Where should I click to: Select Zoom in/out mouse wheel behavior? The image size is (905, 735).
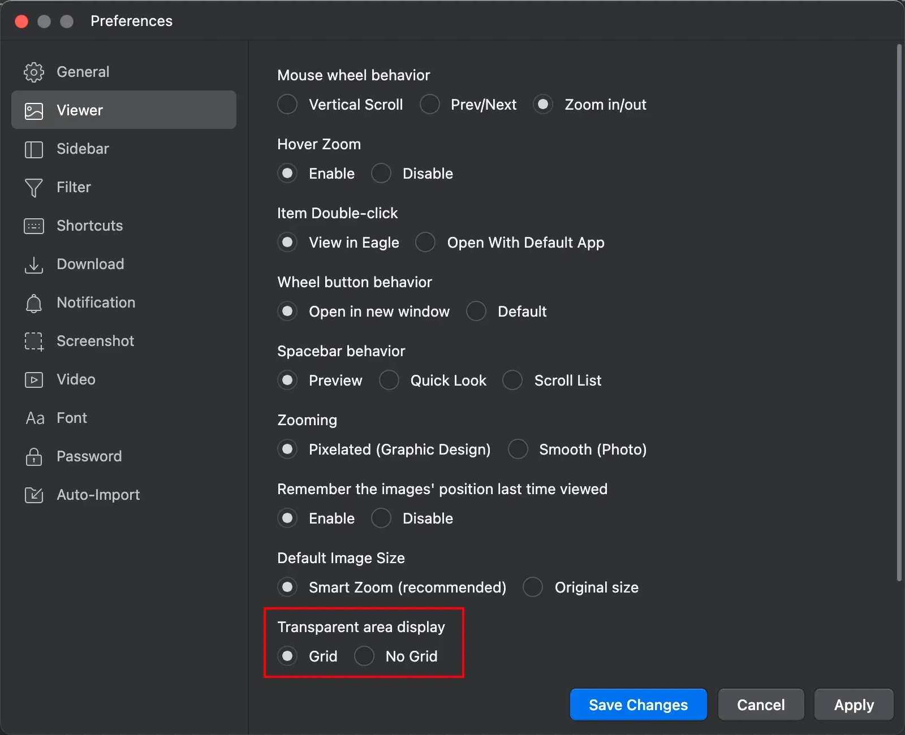[x=543, y=105]
